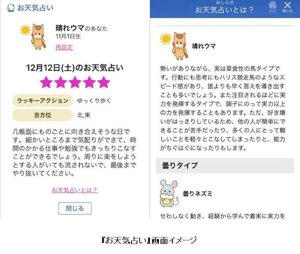
Task: Open the お天気占いとは？ link
Action: point(75,190)
